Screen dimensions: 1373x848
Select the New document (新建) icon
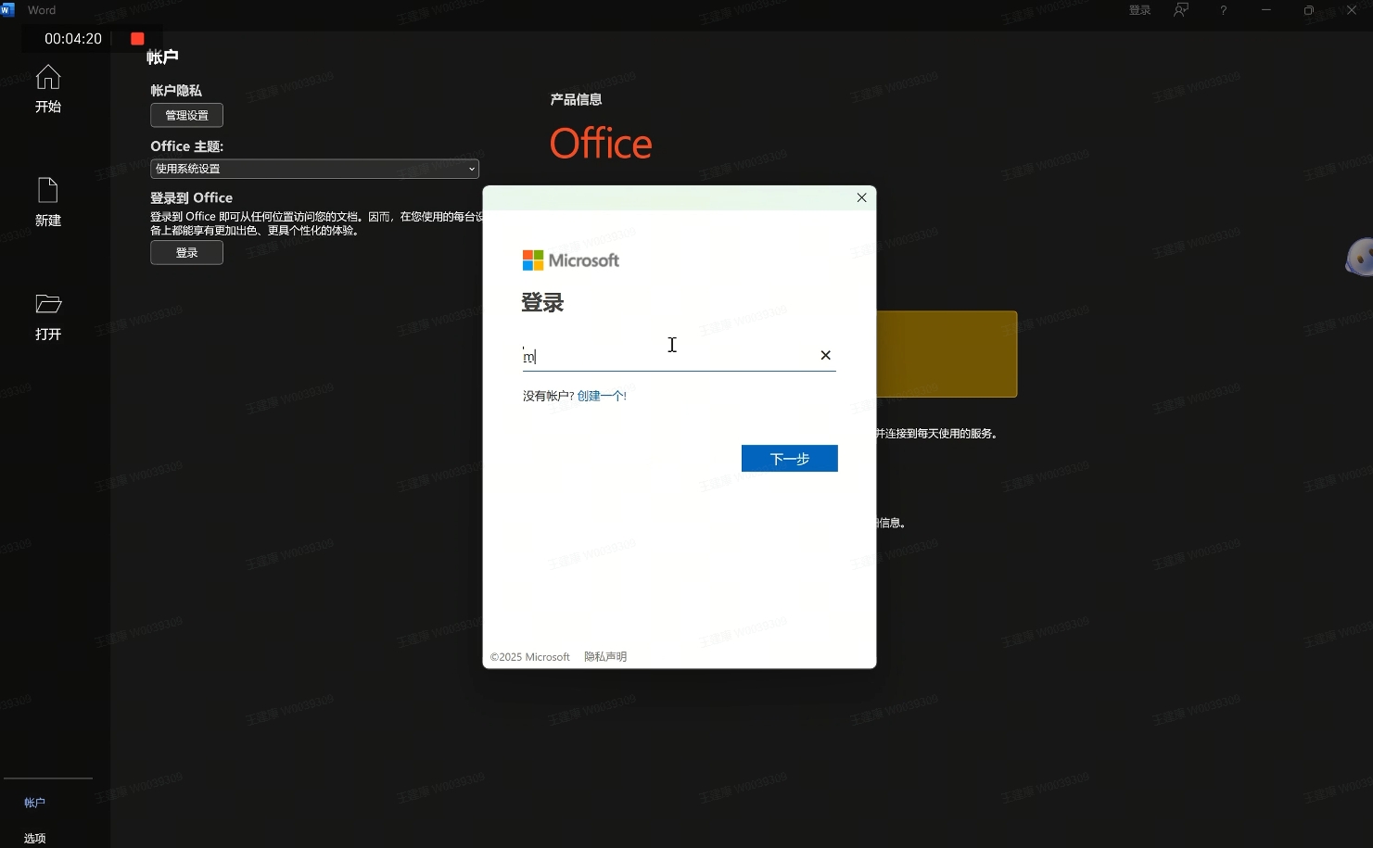48,191
